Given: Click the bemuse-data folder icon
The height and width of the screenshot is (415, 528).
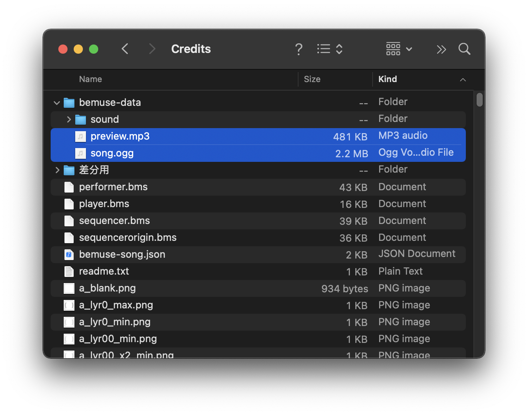Looking at the screenshot, I should [x=69, y=102].
